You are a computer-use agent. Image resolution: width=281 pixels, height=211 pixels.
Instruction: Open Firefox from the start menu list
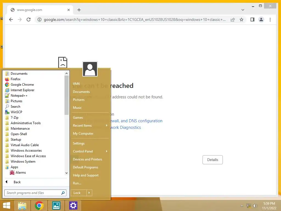tap(15, 79)
